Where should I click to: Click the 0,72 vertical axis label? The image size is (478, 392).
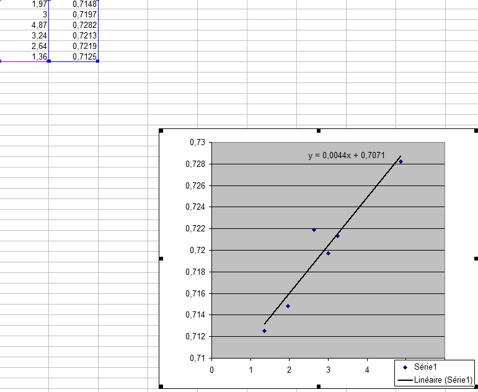point(198,250)
